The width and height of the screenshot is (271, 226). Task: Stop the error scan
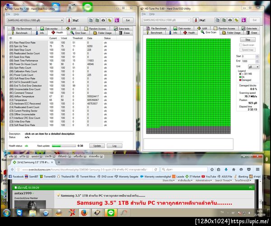coord(248,40)
